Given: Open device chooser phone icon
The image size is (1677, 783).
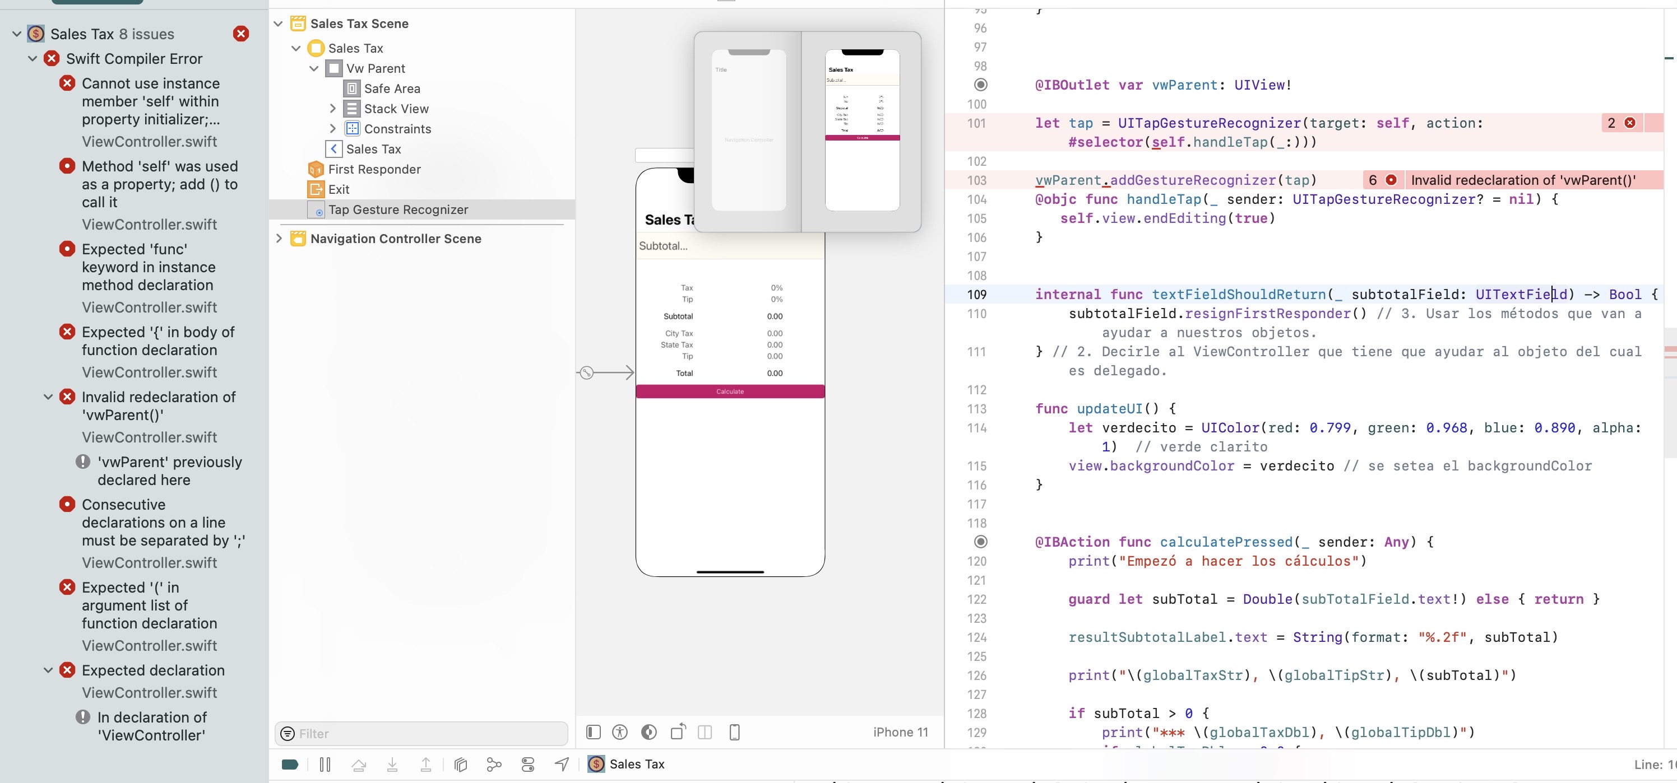Looking at the screenshot, I should (x=734, y=732).
